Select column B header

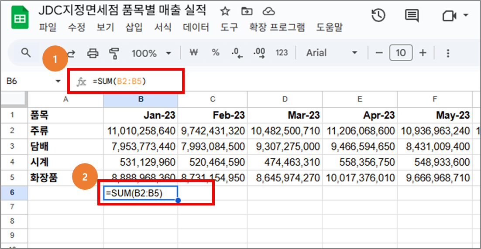(x=141, y=99)
